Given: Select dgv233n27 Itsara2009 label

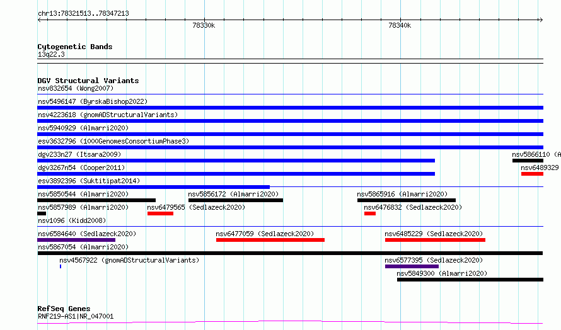Looking at the screenshot, I should point(79,154).
